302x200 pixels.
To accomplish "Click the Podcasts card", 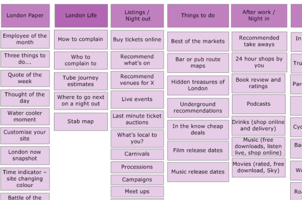I will [259, 104].
